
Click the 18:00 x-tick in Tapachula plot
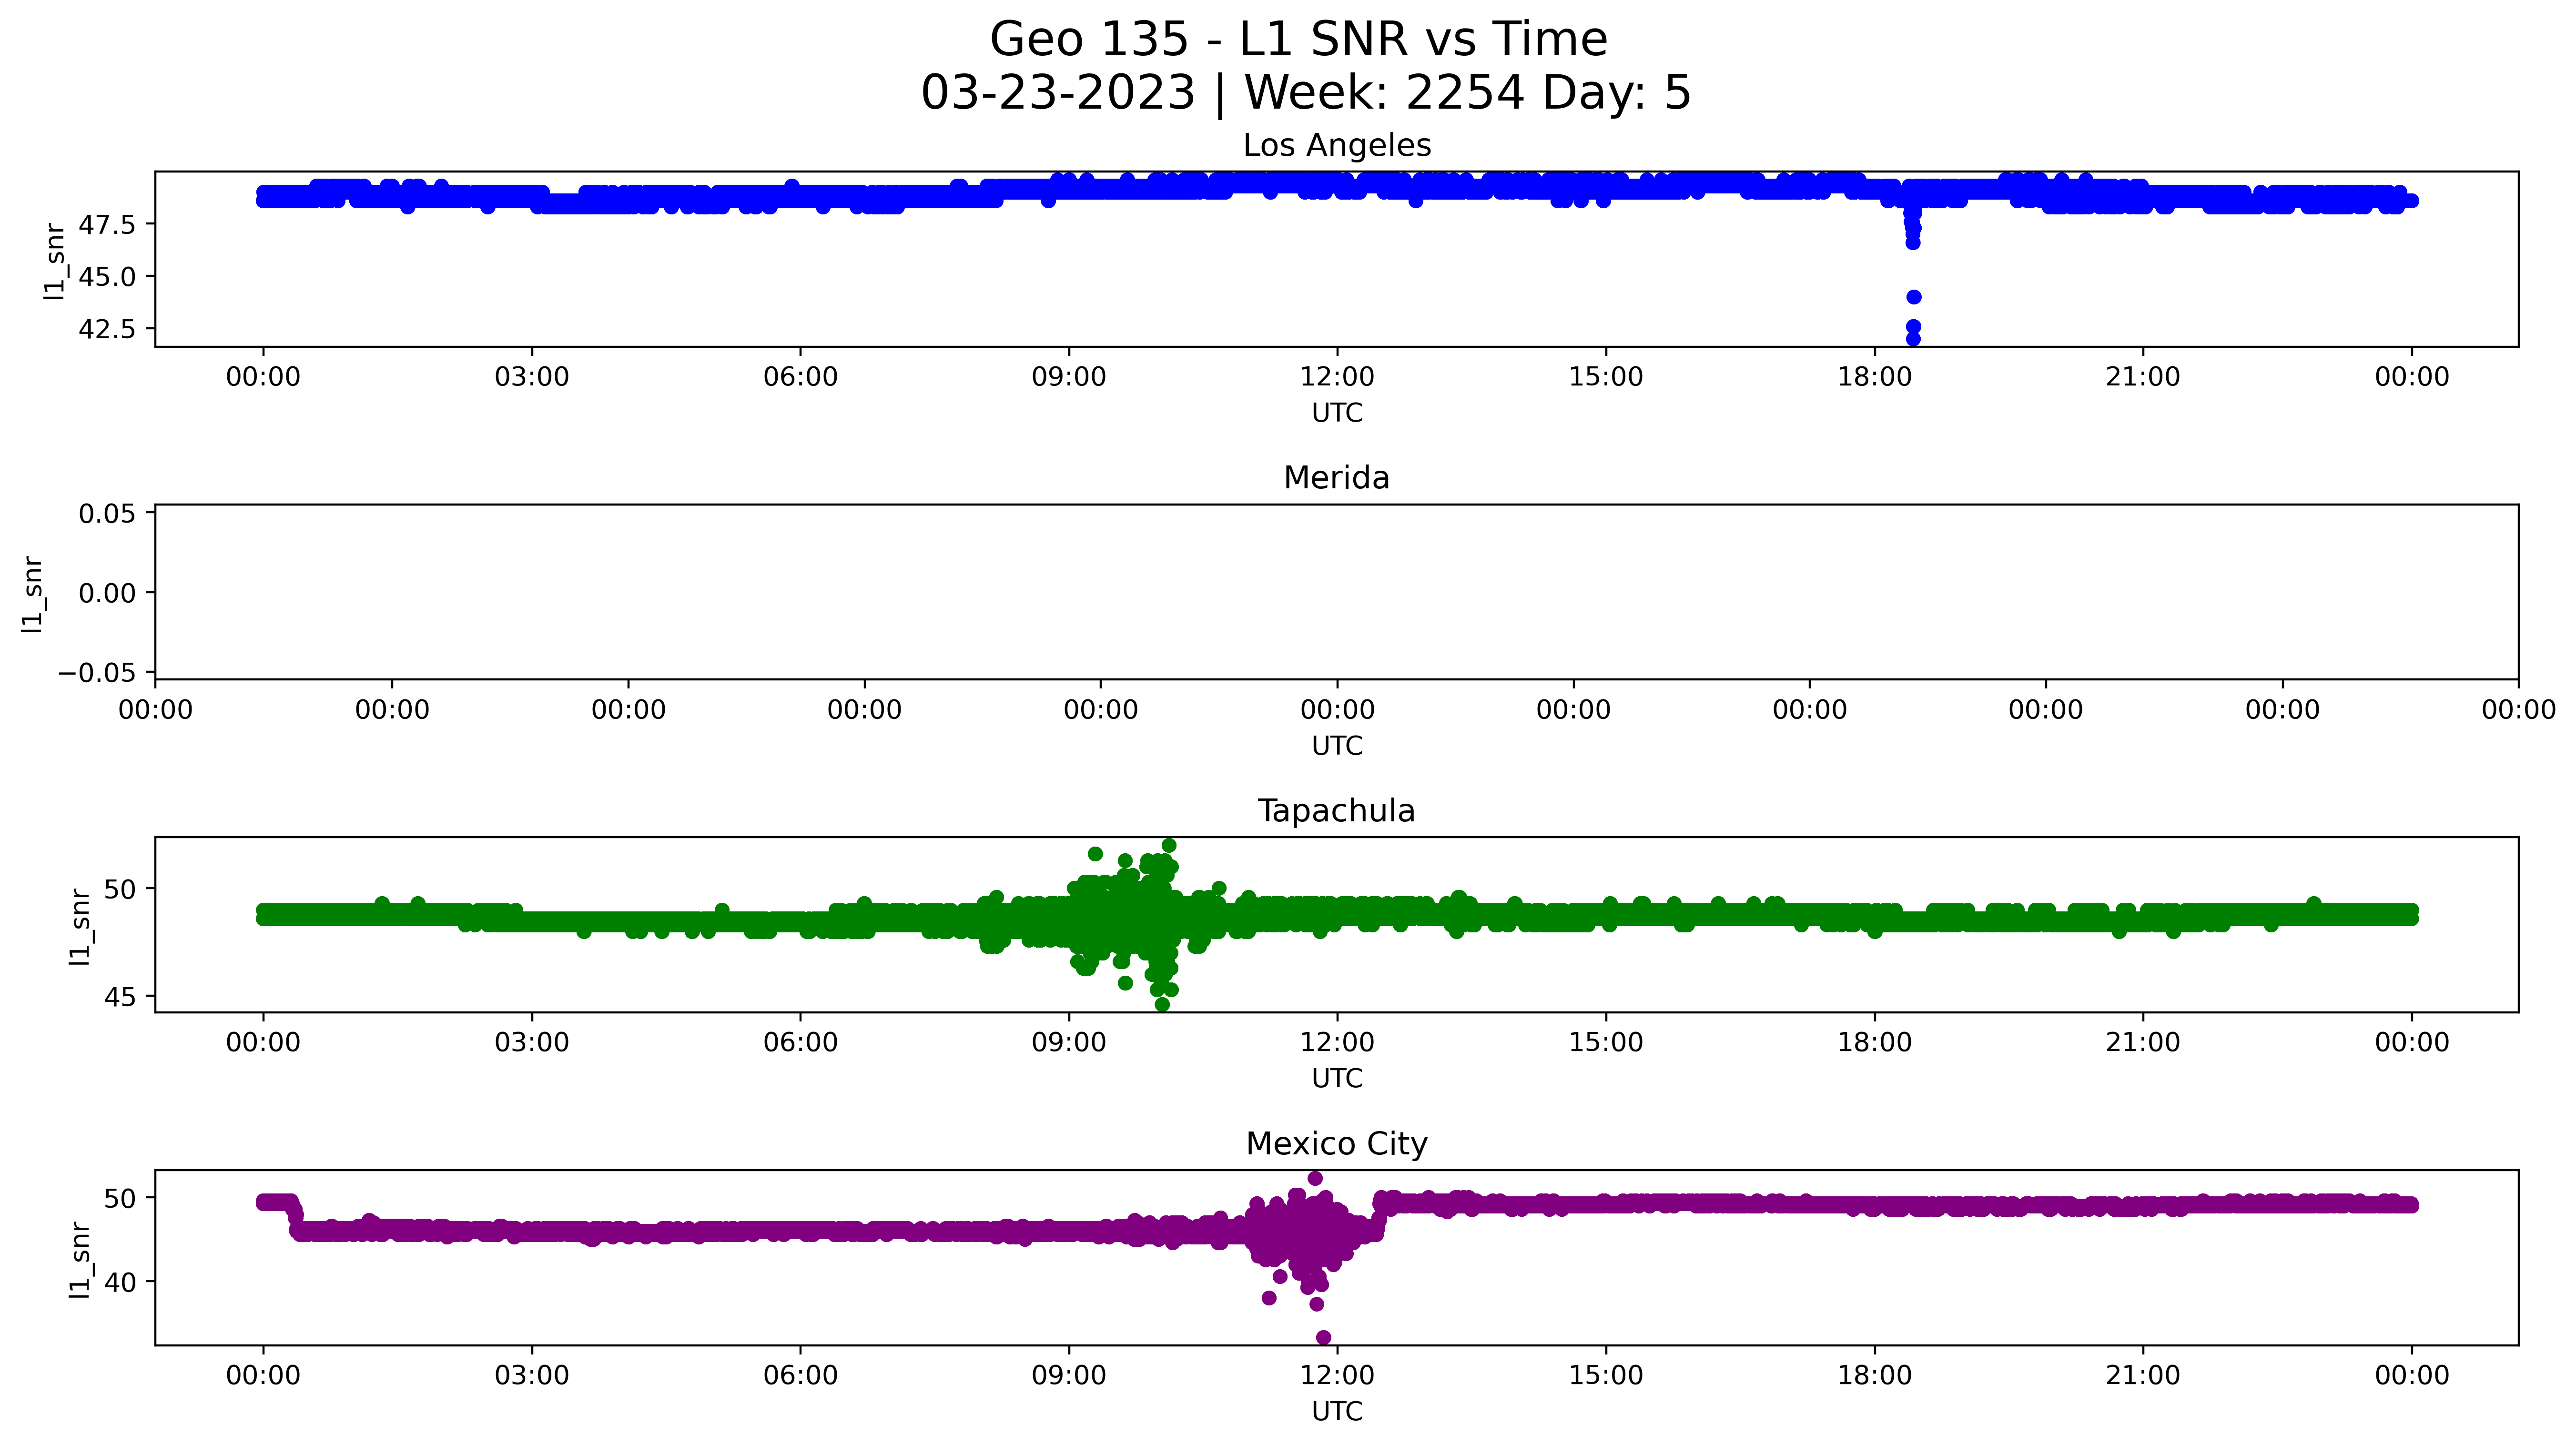click(x=1874, y=1043)
